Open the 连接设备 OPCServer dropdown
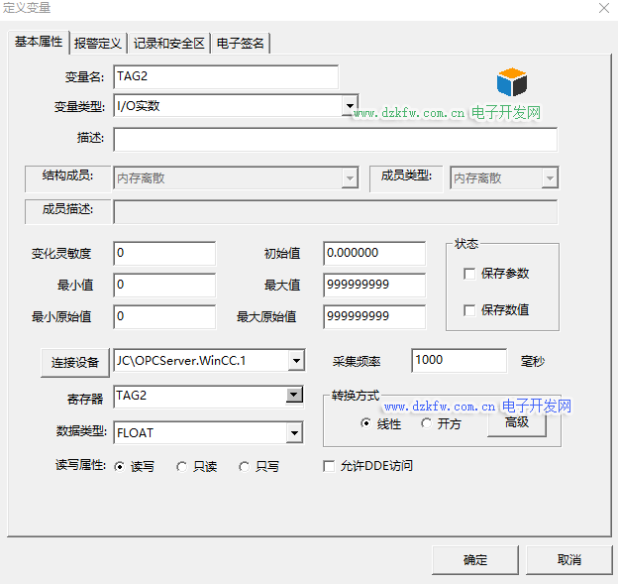The image size is (618, 584). (294, 361)
